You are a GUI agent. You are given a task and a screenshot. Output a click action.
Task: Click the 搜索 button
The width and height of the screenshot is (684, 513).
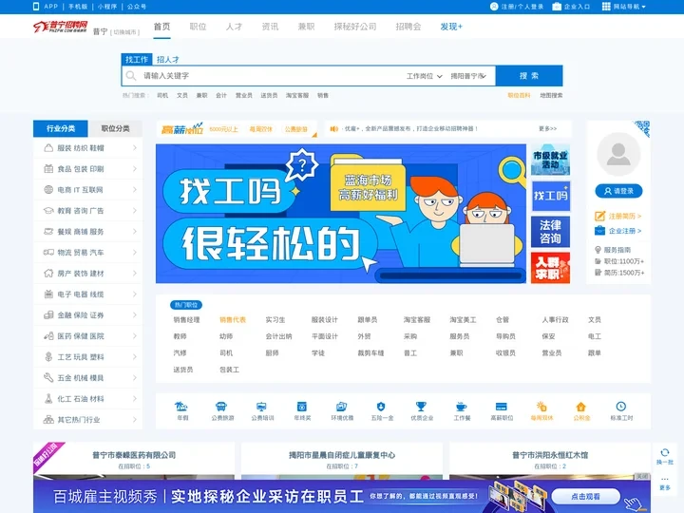529,76
